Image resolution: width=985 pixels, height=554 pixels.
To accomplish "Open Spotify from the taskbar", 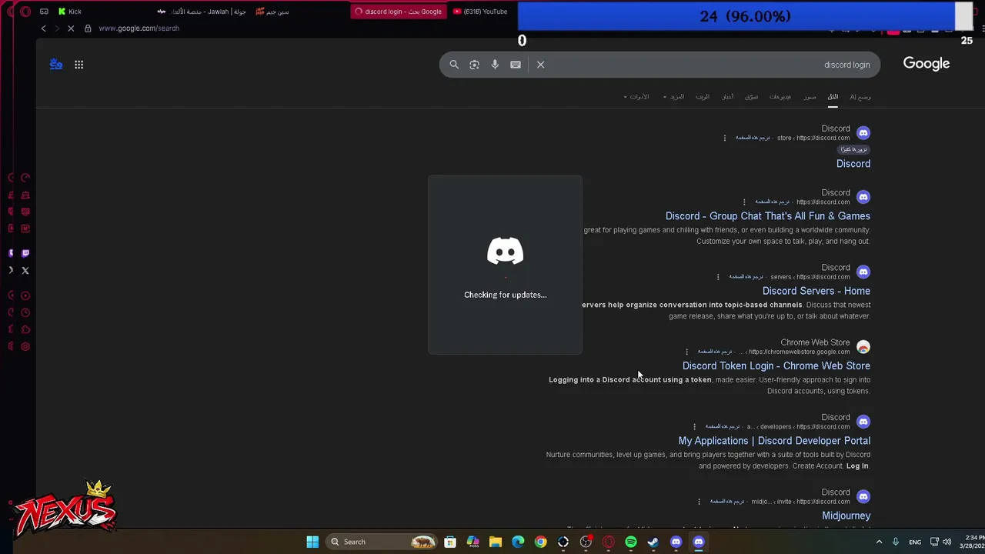I will pyautogui.click(x=631, y=542).
